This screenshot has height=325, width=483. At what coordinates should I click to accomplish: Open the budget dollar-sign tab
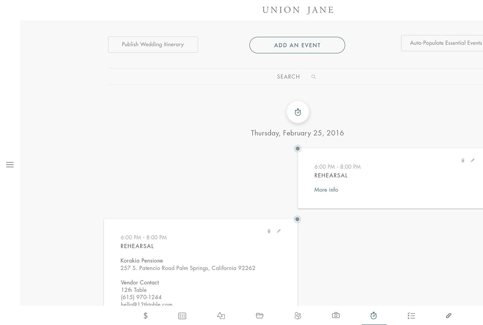click(146, 316)
